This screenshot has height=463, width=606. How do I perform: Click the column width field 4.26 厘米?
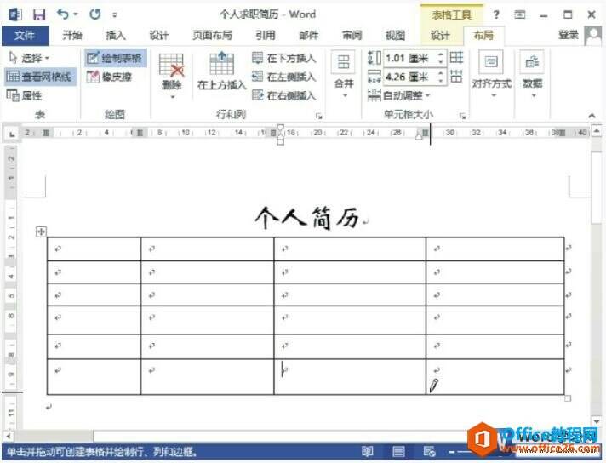409,77
